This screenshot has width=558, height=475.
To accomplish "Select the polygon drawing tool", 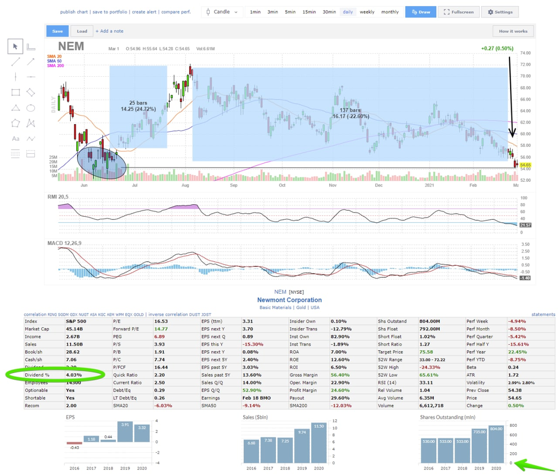I will (x=15, y=123).
